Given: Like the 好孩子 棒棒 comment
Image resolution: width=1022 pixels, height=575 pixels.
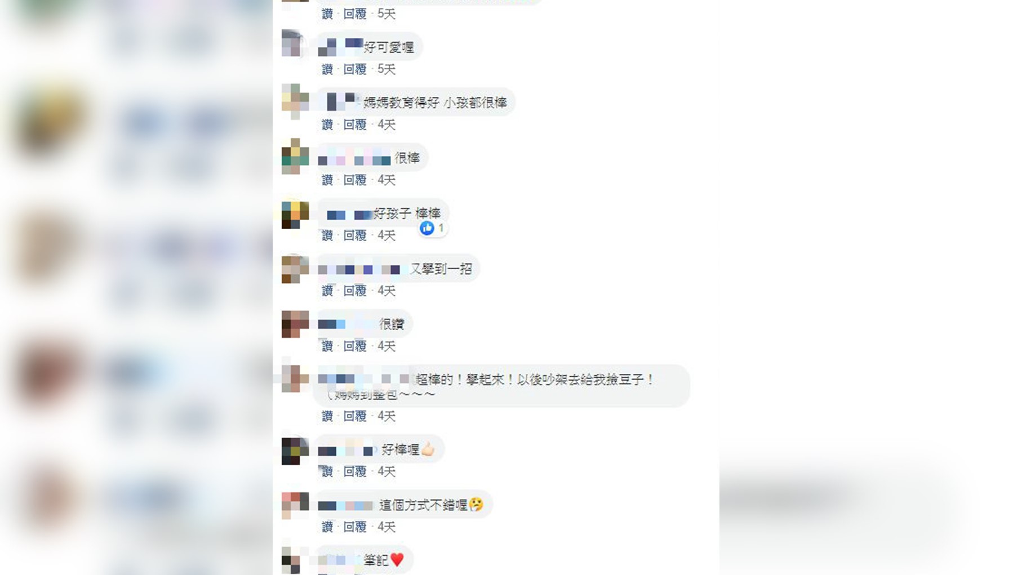Looking at the screenshot, I should [x=327, y=235].
